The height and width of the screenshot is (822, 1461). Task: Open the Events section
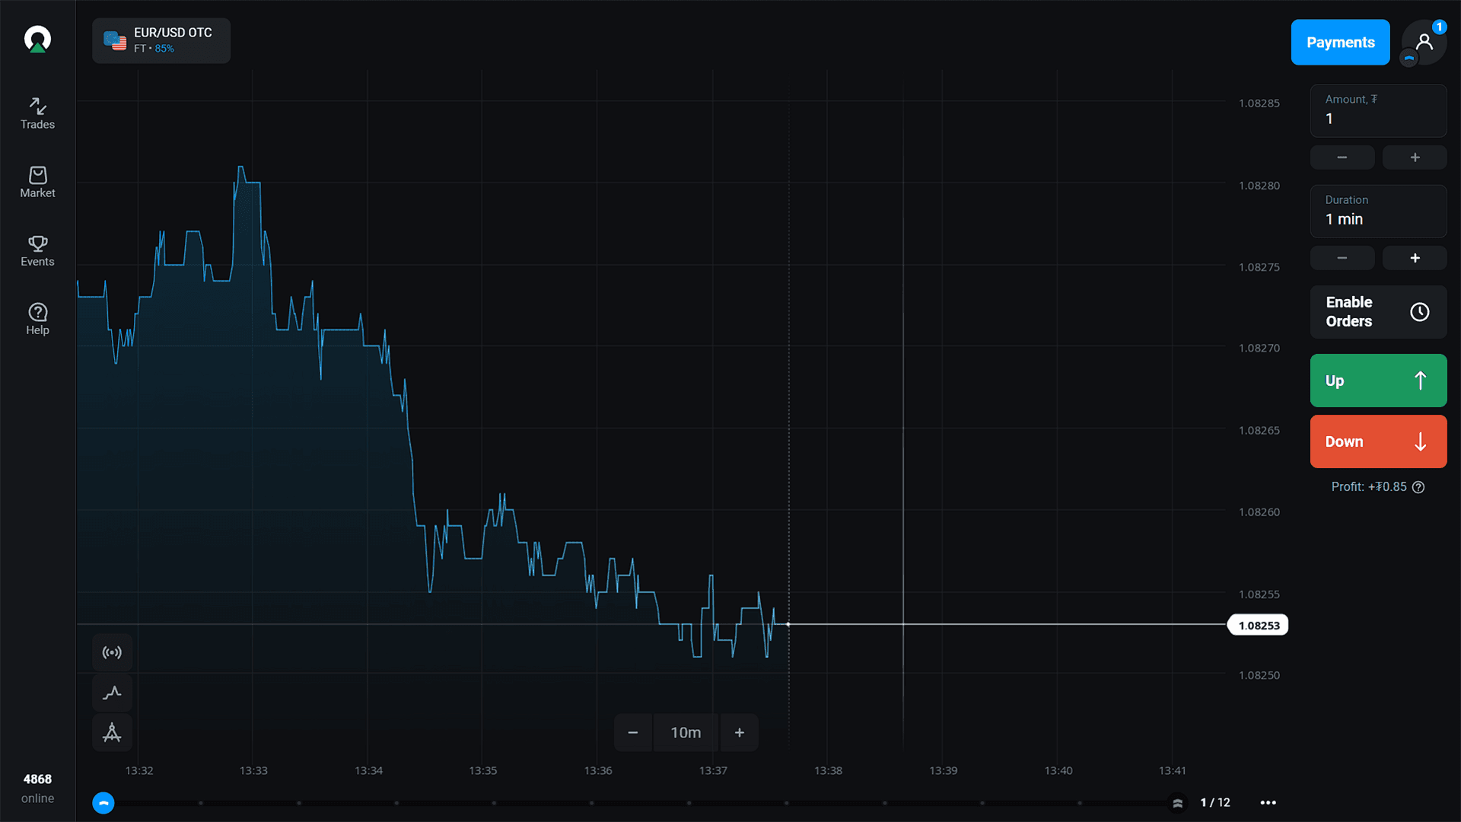click(37, 250)
